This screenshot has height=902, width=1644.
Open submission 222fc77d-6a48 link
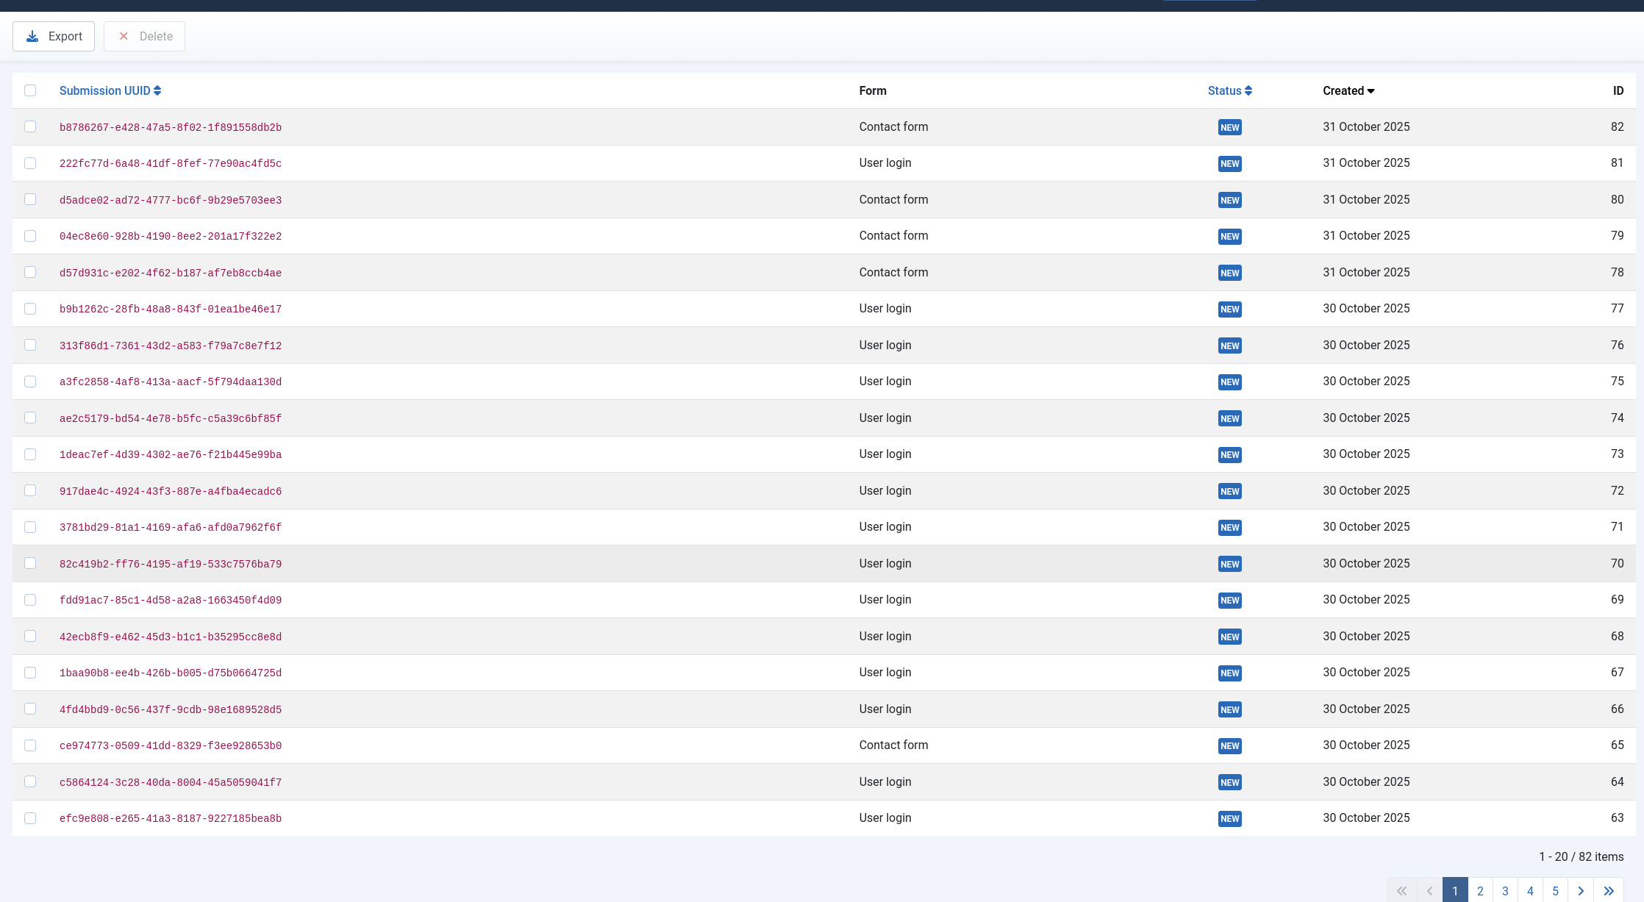click(x=171, y=163)
